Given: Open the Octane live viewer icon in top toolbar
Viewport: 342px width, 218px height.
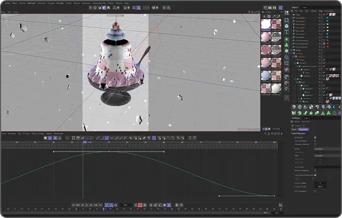Looking at the screenshot, I should point(281,8).
